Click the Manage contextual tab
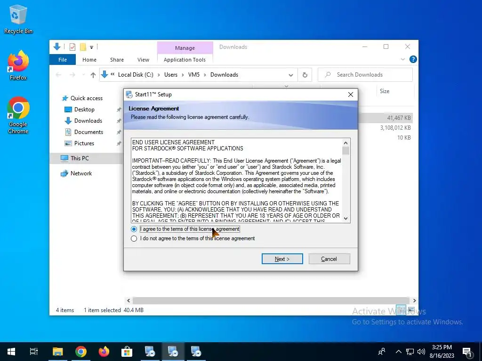Screen dimensions: 482x361 [185, 48]
